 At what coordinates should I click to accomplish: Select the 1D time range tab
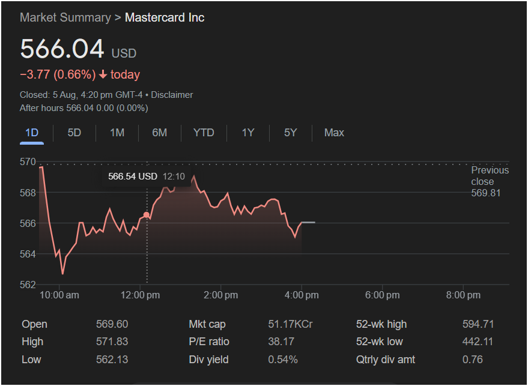[x=32, y=133]
